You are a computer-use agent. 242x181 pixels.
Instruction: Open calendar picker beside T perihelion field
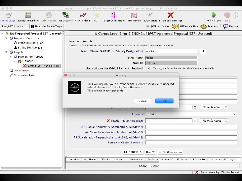(195, 108)
